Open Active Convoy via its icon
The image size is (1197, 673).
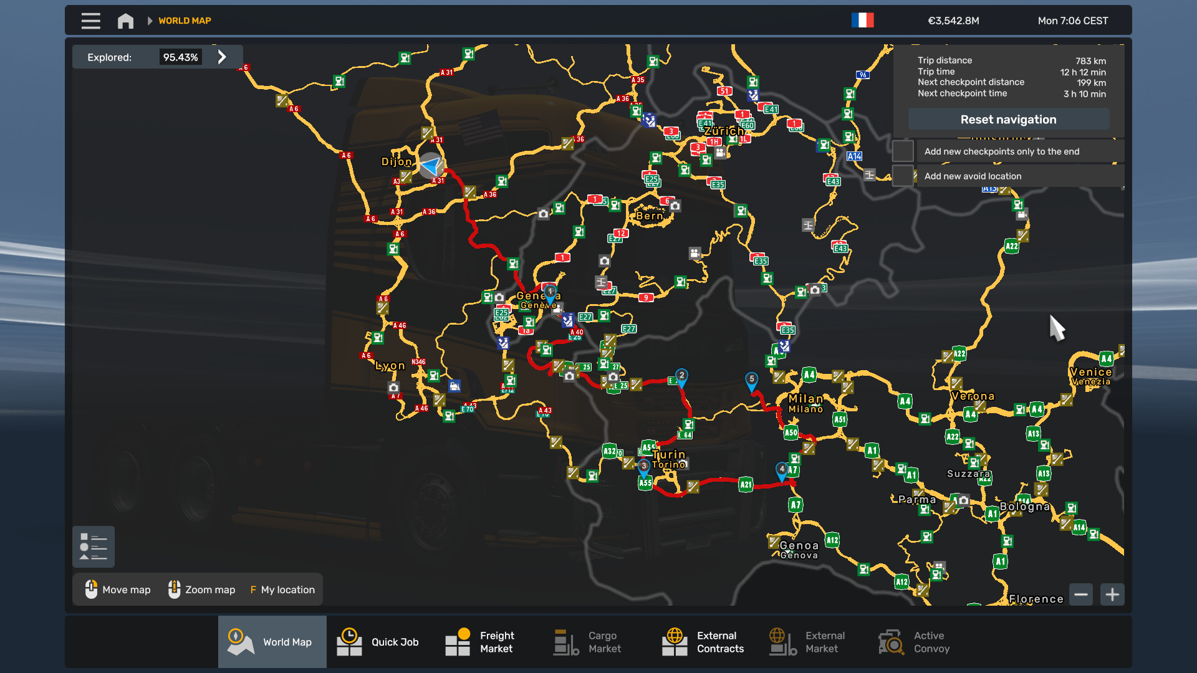pyautogui.click(x=890, y=642)
